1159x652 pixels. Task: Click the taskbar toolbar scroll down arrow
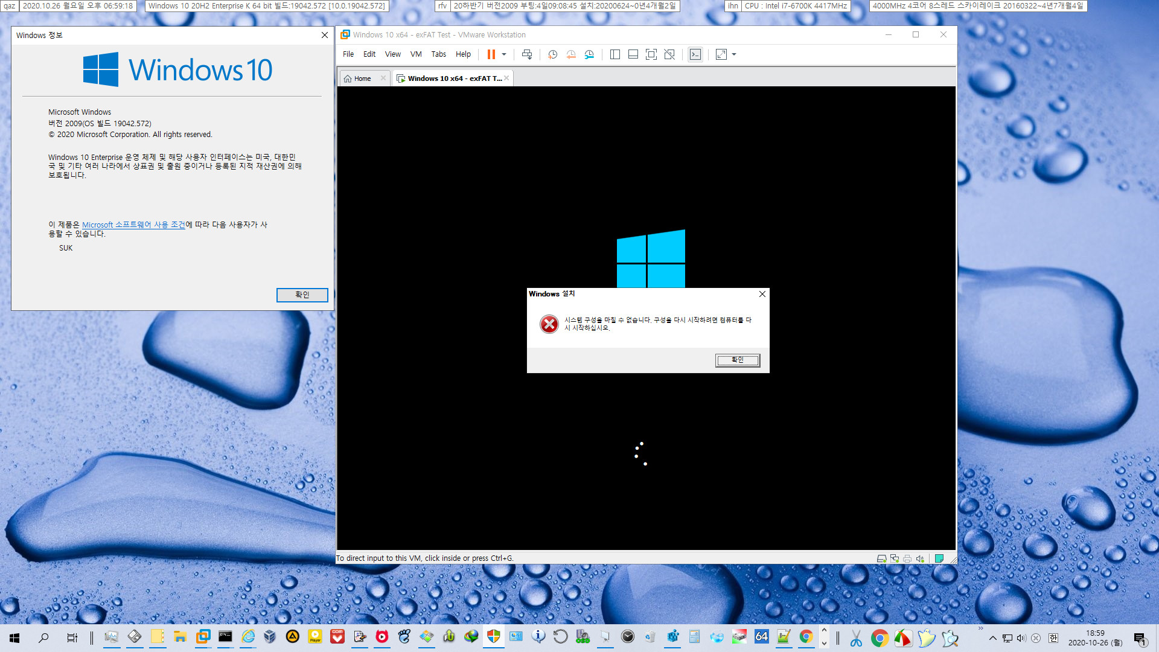pyautogui.click(x=824, y=644)
